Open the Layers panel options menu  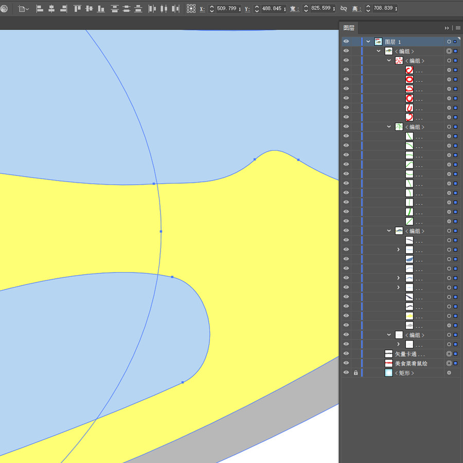click(458, 28)
